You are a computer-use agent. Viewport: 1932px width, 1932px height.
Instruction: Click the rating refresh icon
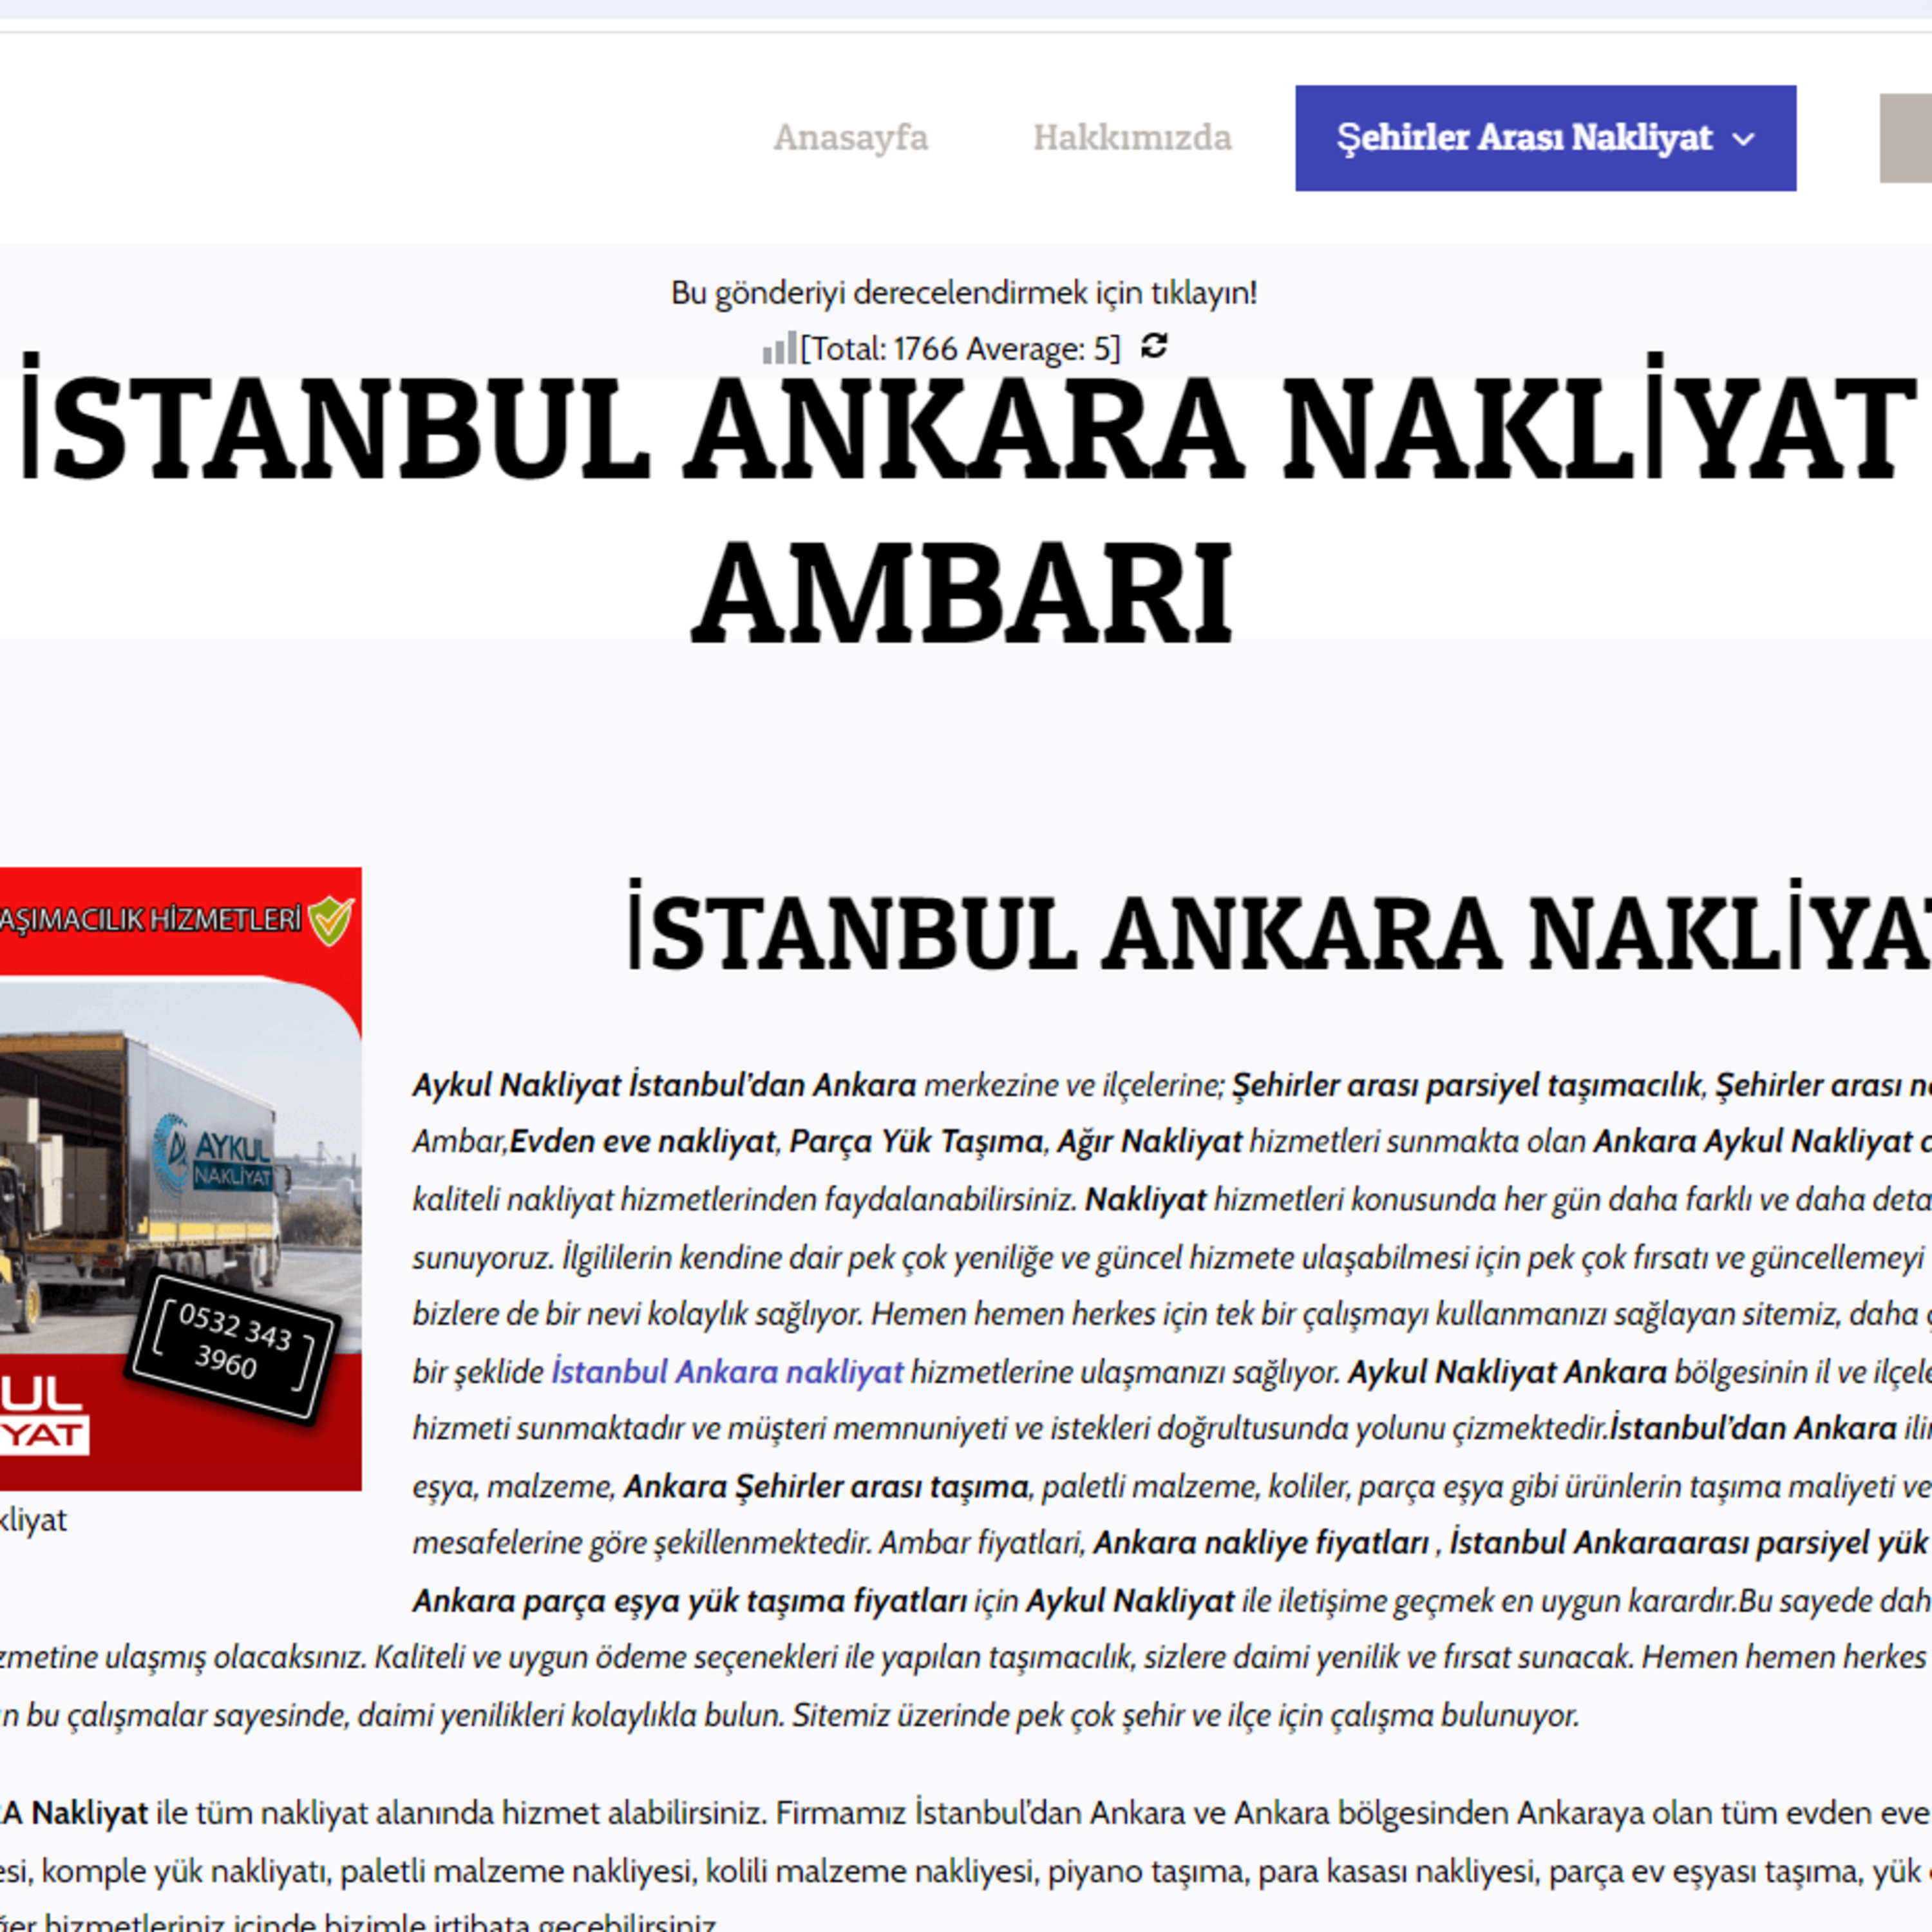tap(1154, 346)
